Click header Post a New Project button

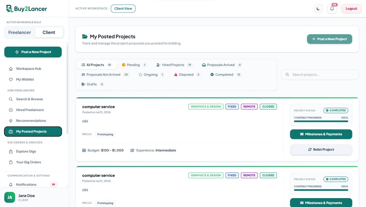pyautogui.click(x=329, y=39)
